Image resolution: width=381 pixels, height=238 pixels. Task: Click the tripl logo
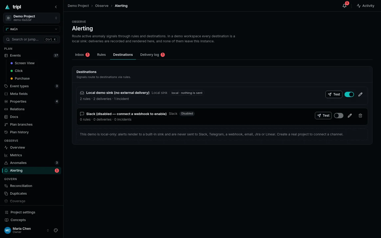pyautogui.click(x=13, y=7)
